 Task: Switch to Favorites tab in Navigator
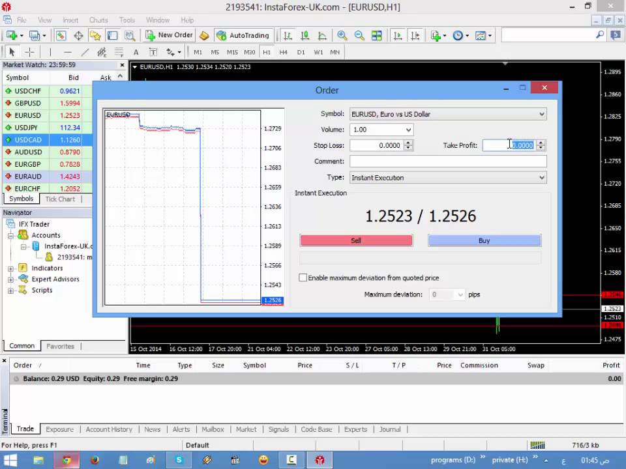60,346
